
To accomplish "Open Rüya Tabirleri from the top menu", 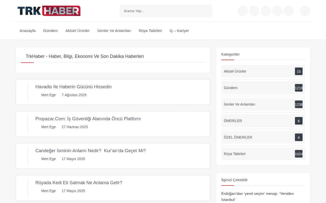I will click(150, 30).
